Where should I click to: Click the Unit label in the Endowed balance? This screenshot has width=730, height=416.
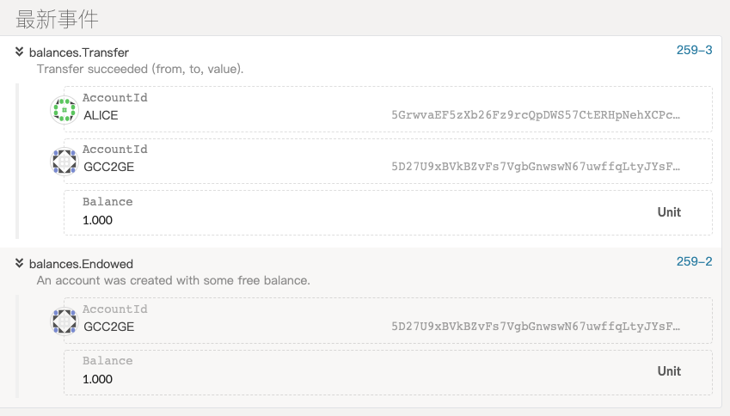click(669, 371)
